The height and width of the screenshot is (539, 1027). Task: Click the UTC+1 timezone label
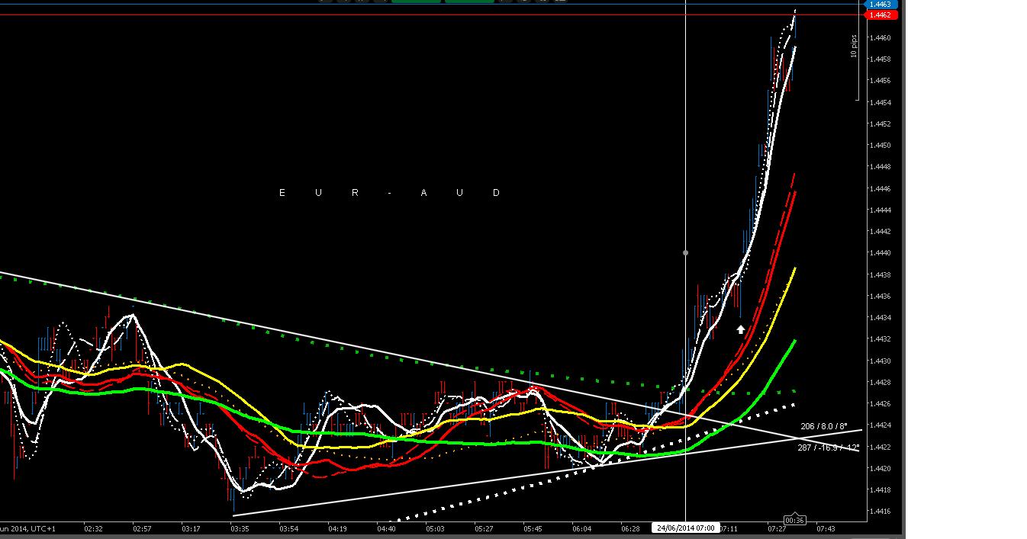(41, 528)
